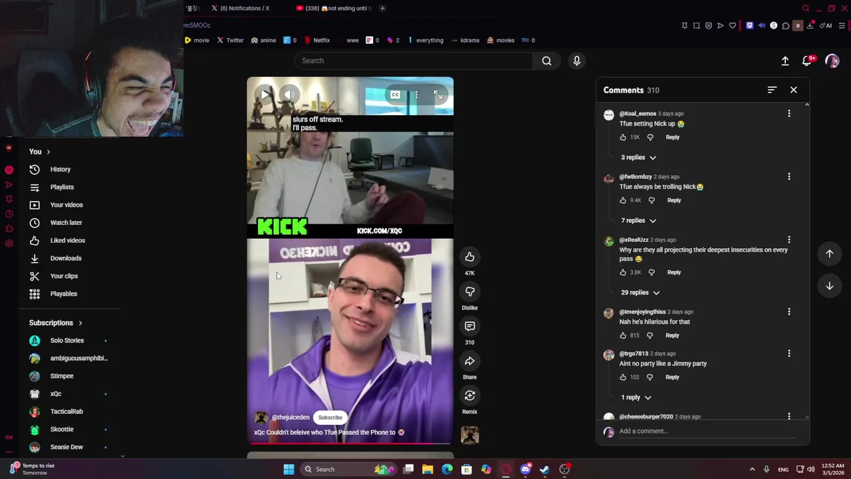The image size is (851, 479).
Task: Open the Subscriptions section chevron
Action: pos(80,323)
